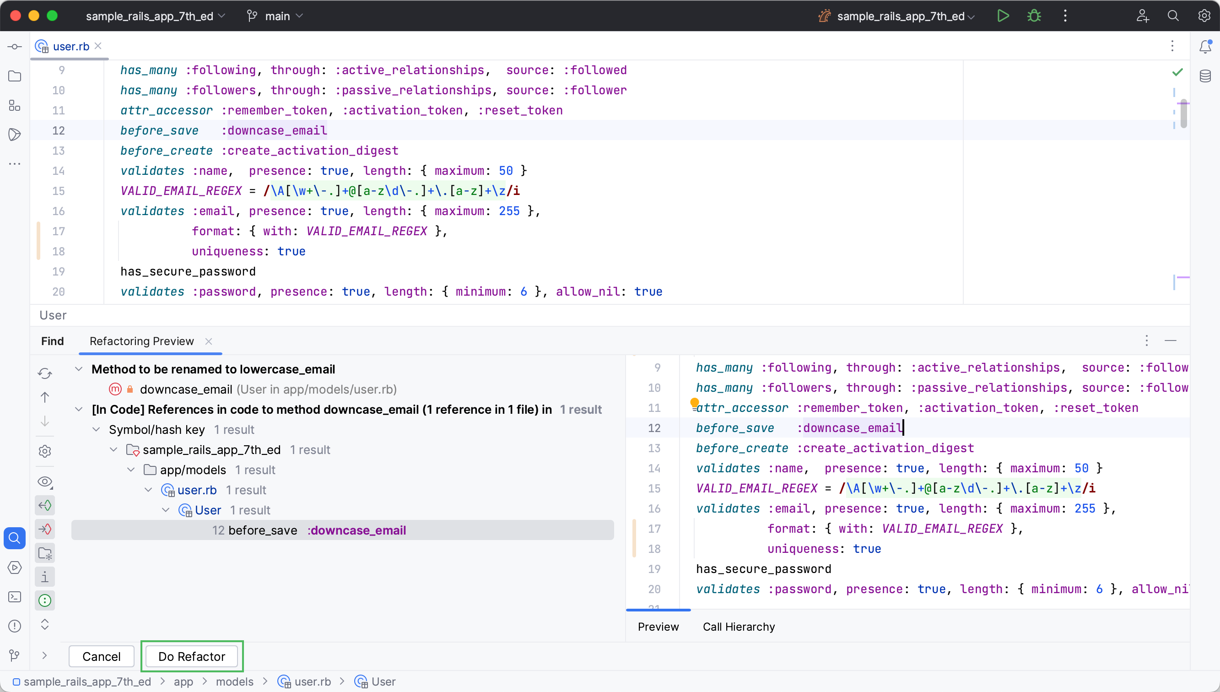Screen dimensions: 1220x692
Task: Toggle the Preview Usages eye icon
Action: coord(45,482)
